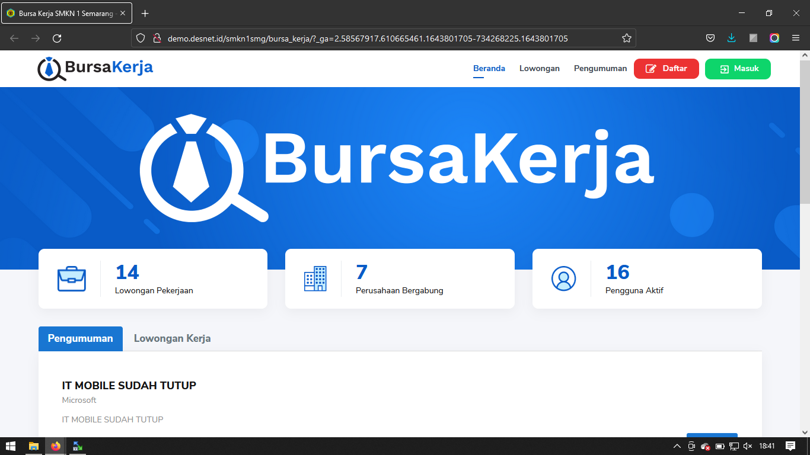Save the page to Pocket
Screen dimensions: 810x455
710,39
